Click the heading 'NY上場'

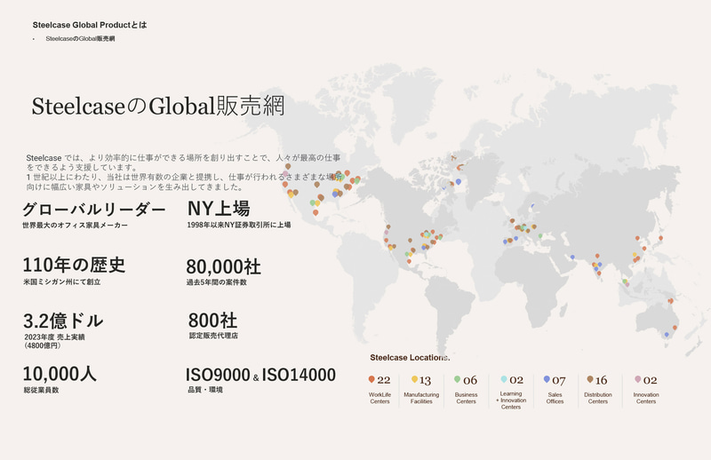point(219,209)
